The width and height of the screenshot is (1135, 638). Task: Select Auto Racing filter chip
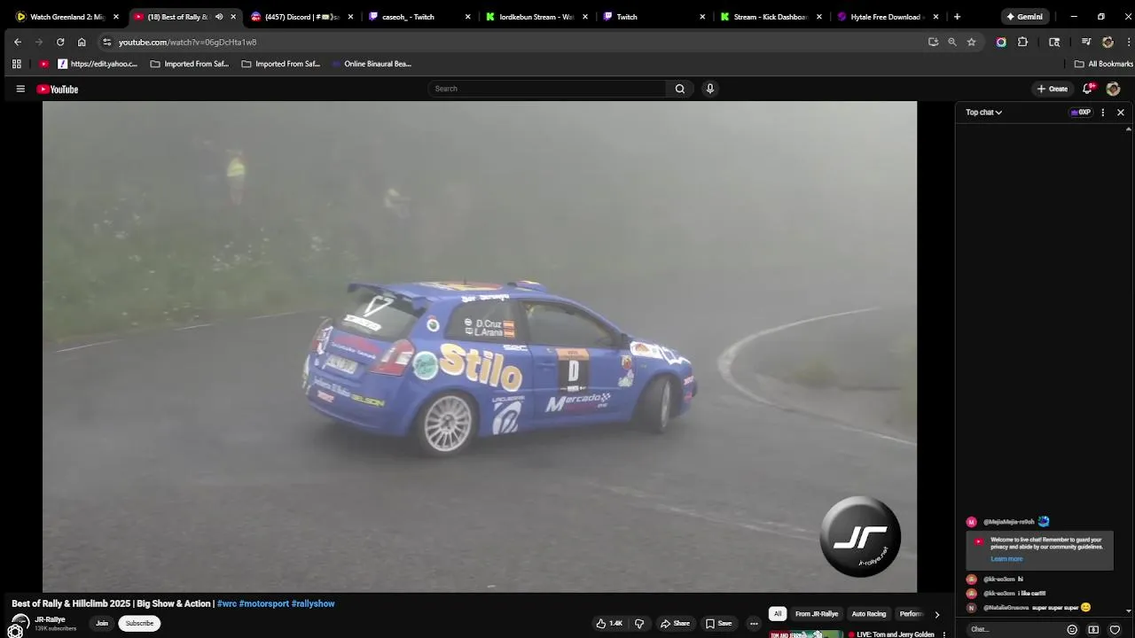click(869, 614)
